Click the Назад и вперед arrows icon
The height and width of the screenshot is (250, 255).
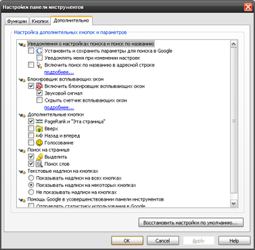point(39,136)
